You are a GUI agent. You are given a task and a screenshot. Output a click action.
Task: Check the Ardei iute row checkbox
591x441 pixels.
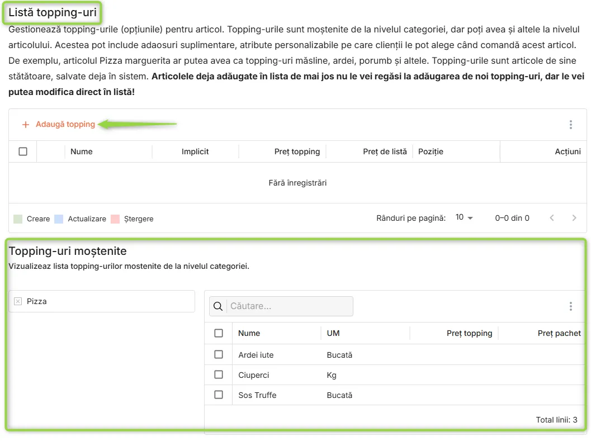click(x=219, y=354)
